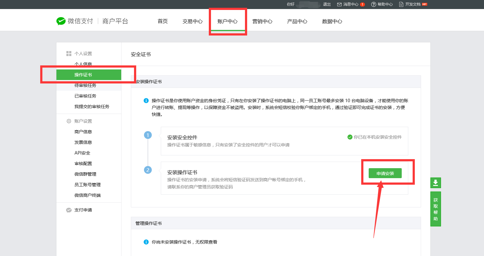
Task: Click the green download arrow icon
Action: point(435,183)
